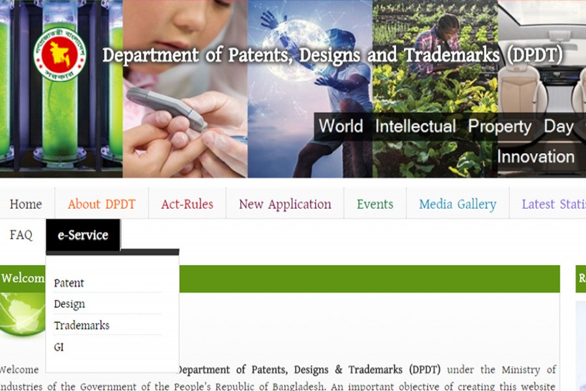Screen dimensions: 586x391
Task: Open Media Gallery page
Action: click(458, 204)
